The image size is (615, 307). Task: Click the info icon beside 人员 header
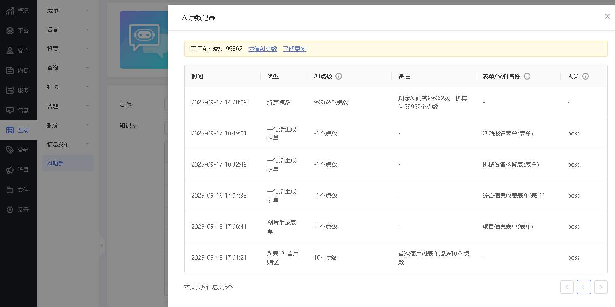tap(586, 76)
